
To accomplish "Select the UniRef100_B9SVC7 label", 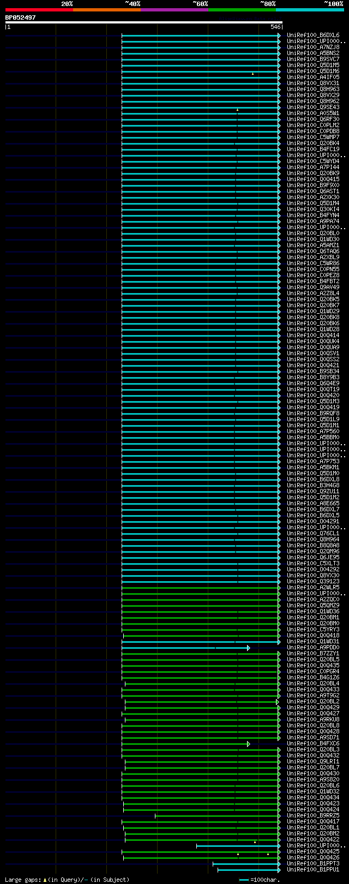I will 313,59.
